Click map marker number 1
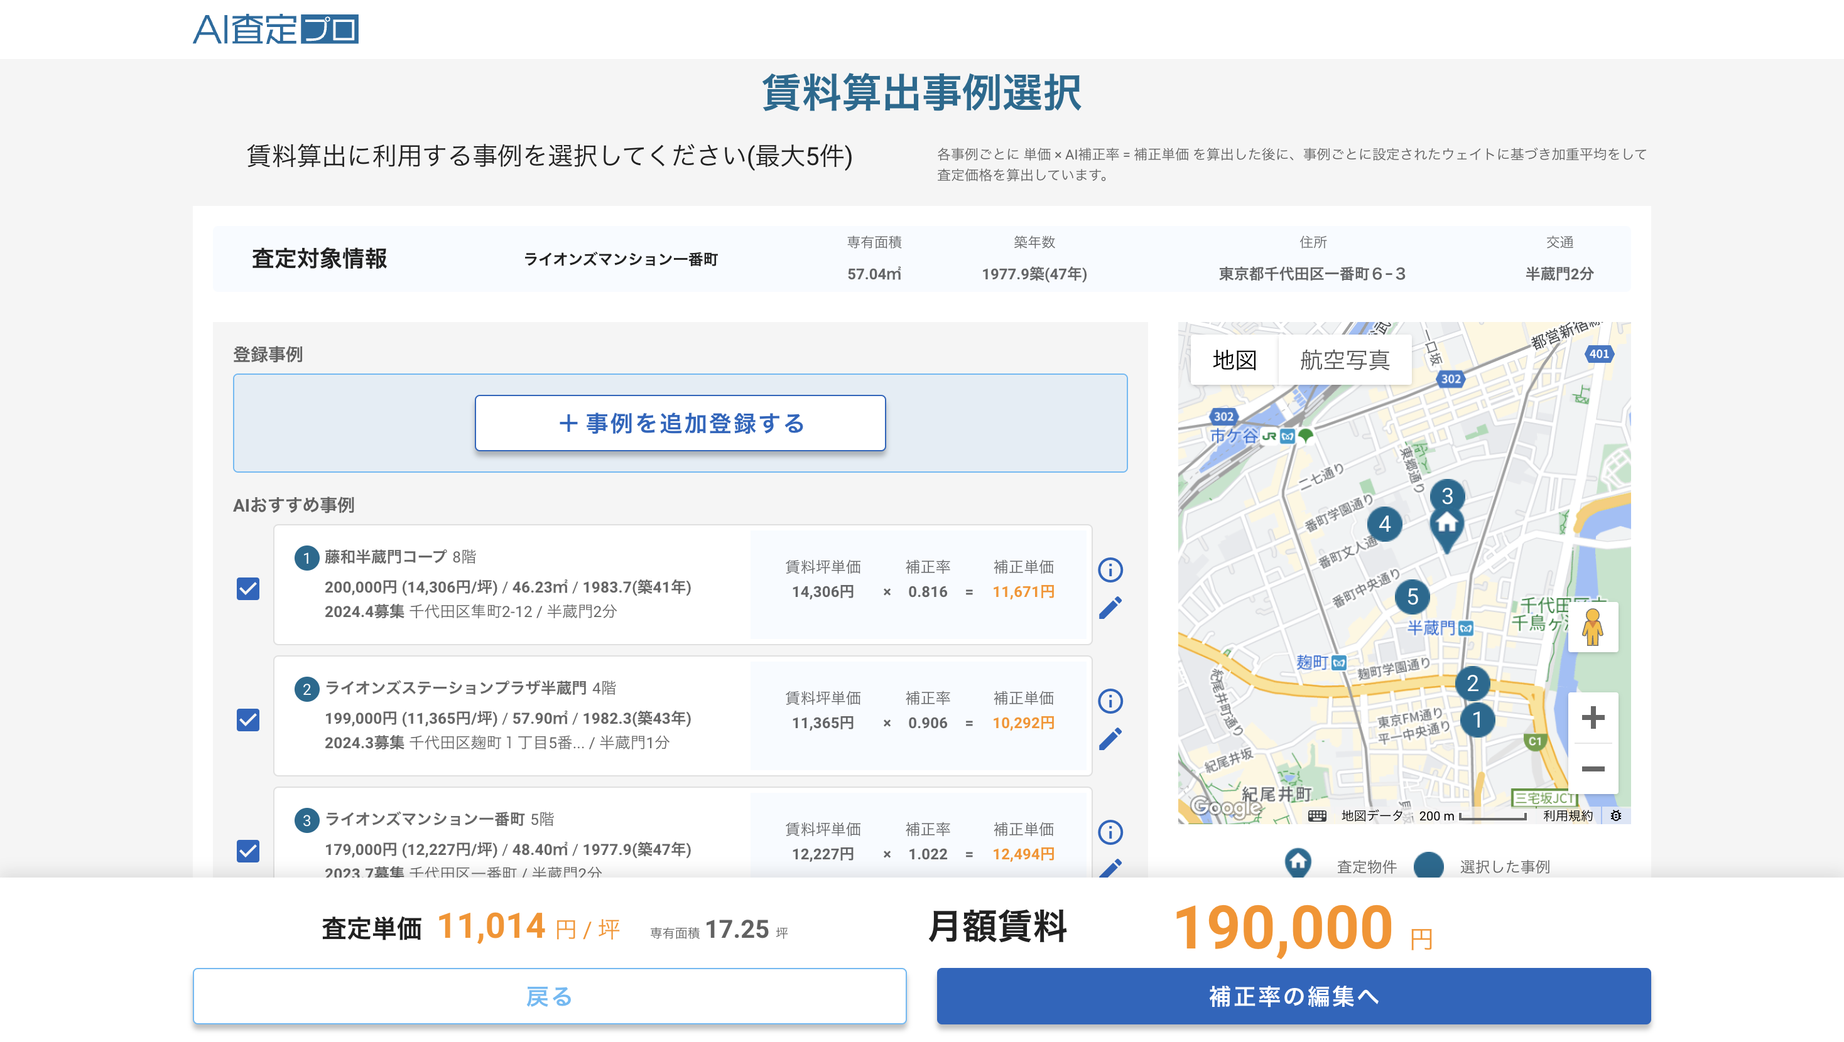 pos(1476,720)
